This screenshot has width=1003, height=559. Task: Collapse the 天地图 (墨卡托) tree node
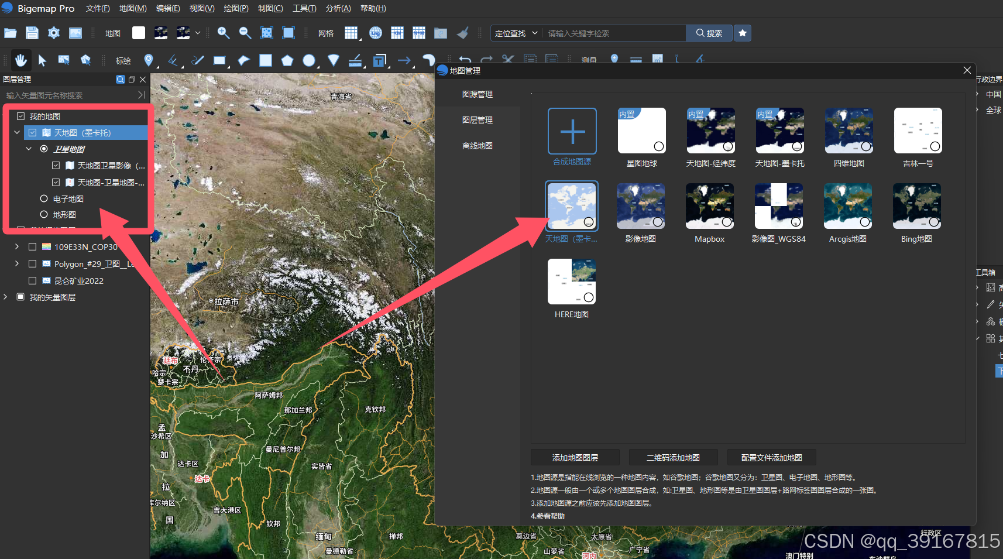[x=17, y=133]
